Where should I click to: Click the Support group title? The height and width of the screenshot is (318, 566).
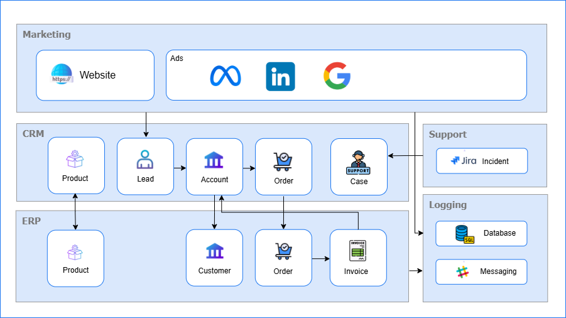pos(448,134)
